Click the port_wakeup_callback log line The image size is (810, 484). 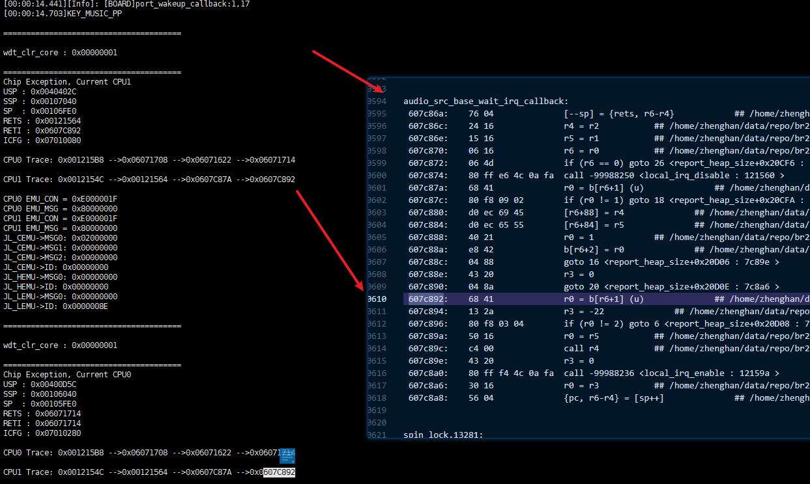126,4
